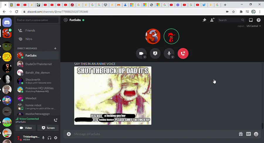Open the Inbox icon
The height and width of the screenshot is (143, 264).
(x=251, y=20)
